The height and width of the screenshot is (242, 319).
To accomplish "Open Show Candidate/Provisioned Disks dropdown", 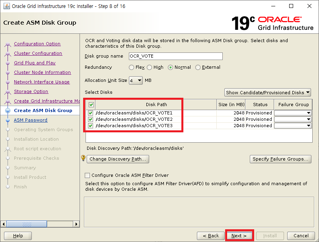I will (x=268, y=93).
